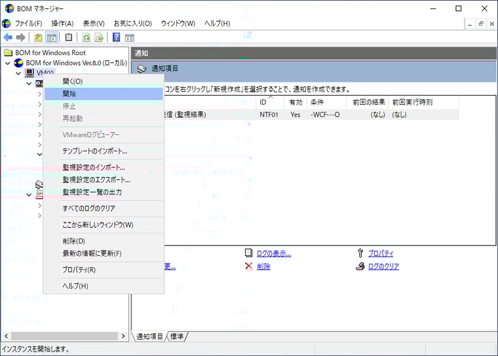Click tree scrollbar left arrow
Viewport: 498px width, 356px height.
[6, 336]
